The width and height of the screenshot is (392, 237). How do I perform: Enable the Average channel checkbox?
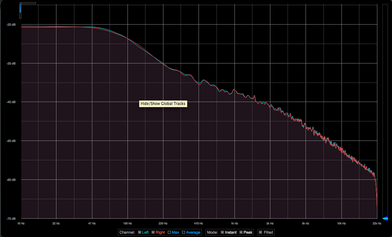[184, 232]
